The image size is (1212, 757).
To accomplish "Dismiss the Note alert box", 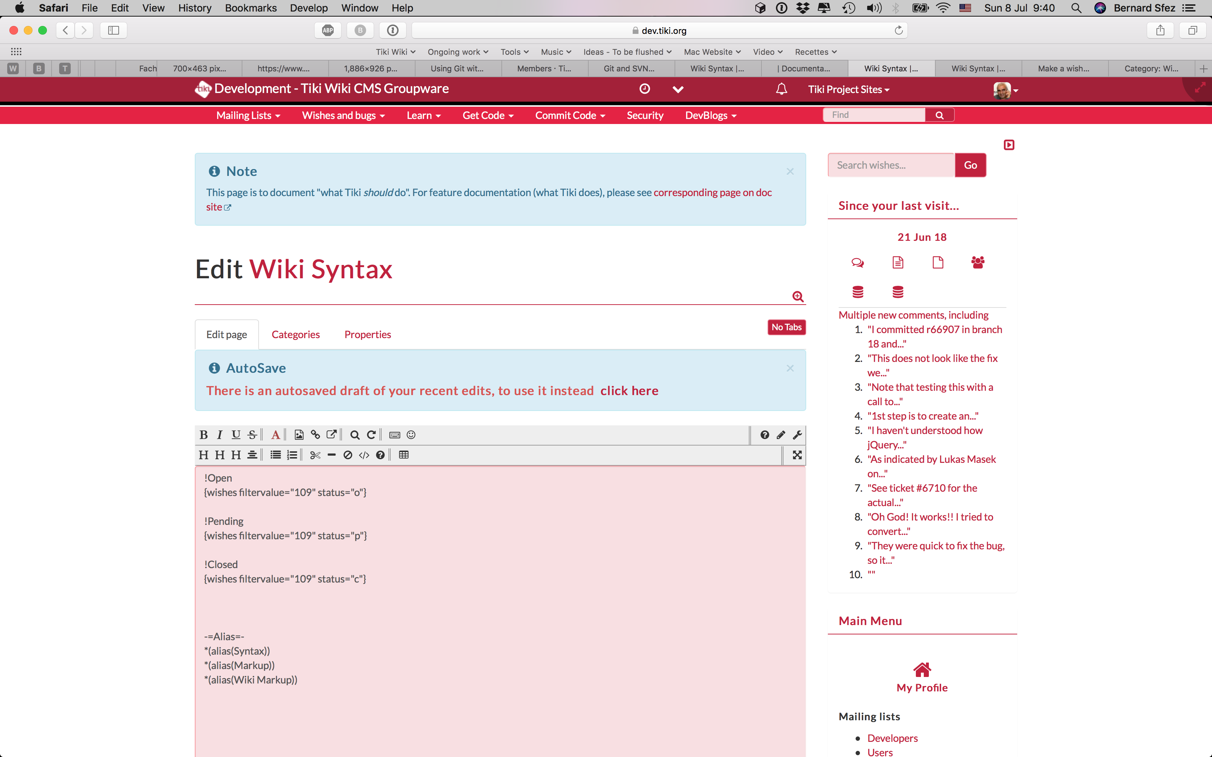I will (x=790, y=171).
